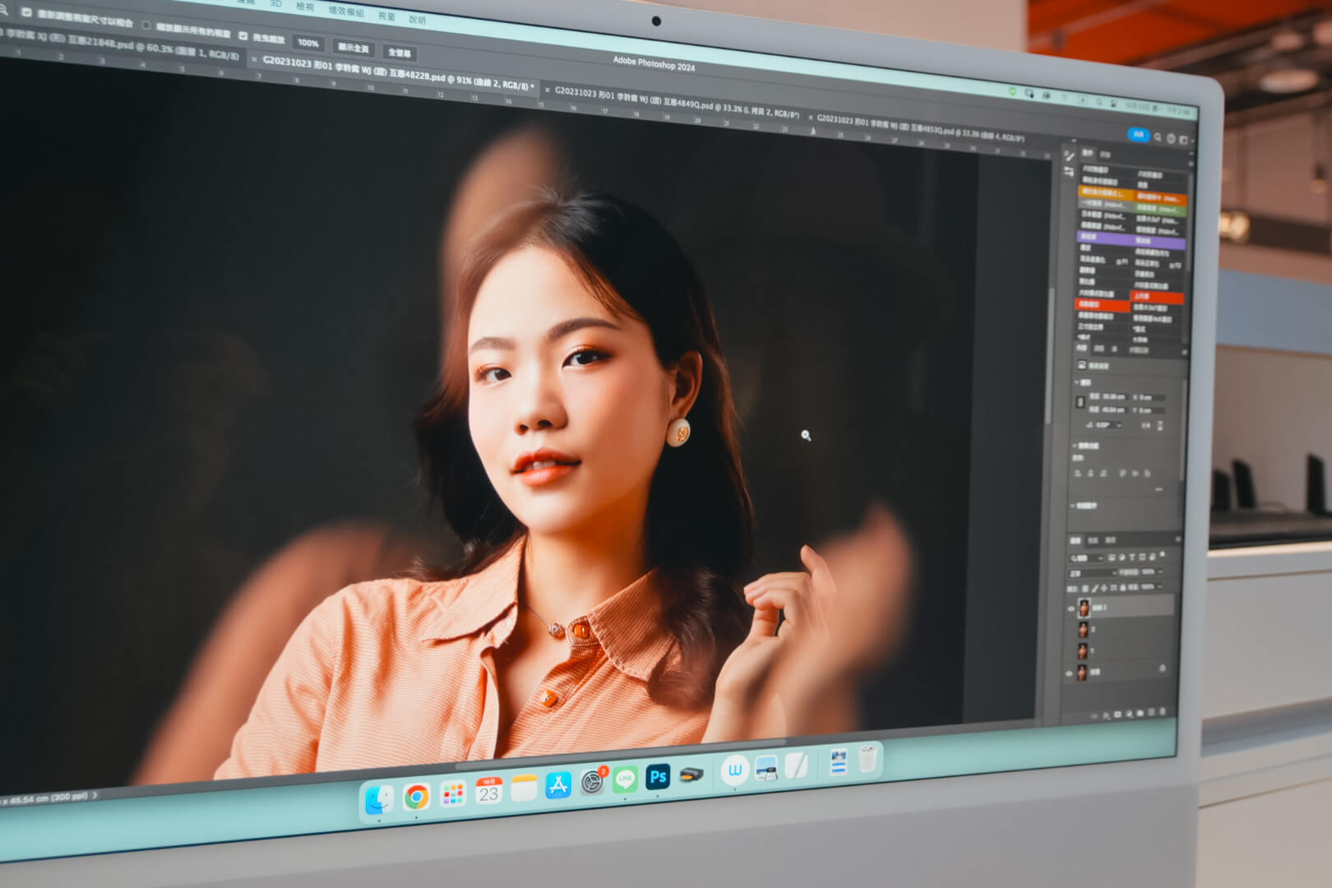Click the lock position icon in Layers lock row
The image size is (1332, 888).
[x=1103, y=587]
